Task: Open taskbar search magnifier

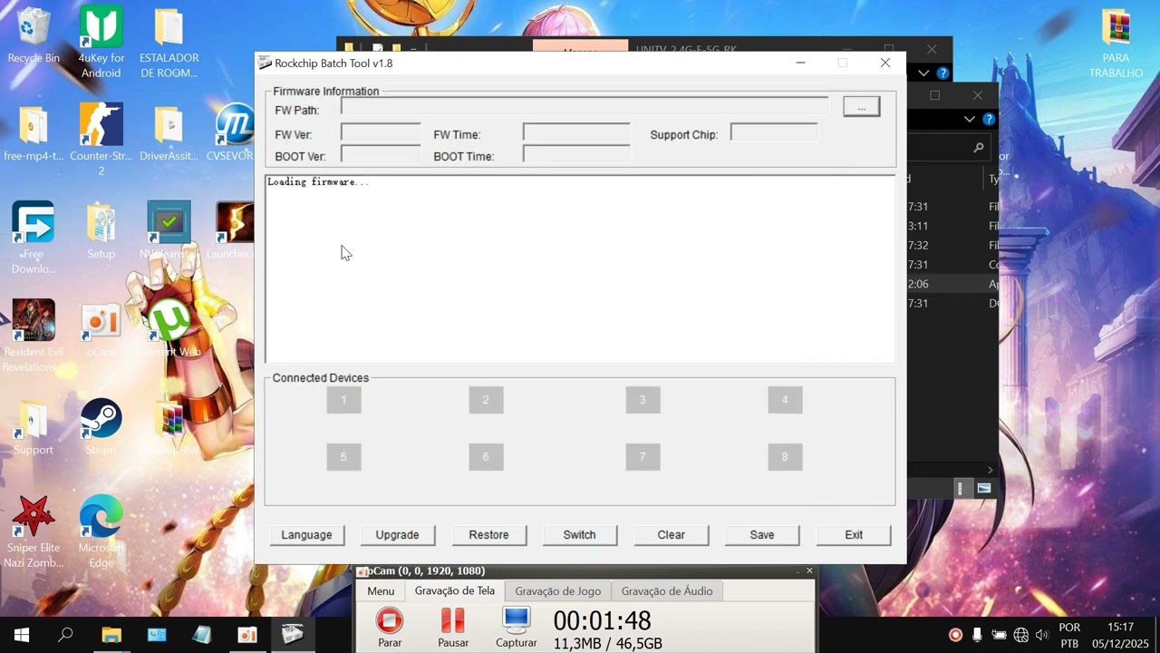Action: [65, 635]
